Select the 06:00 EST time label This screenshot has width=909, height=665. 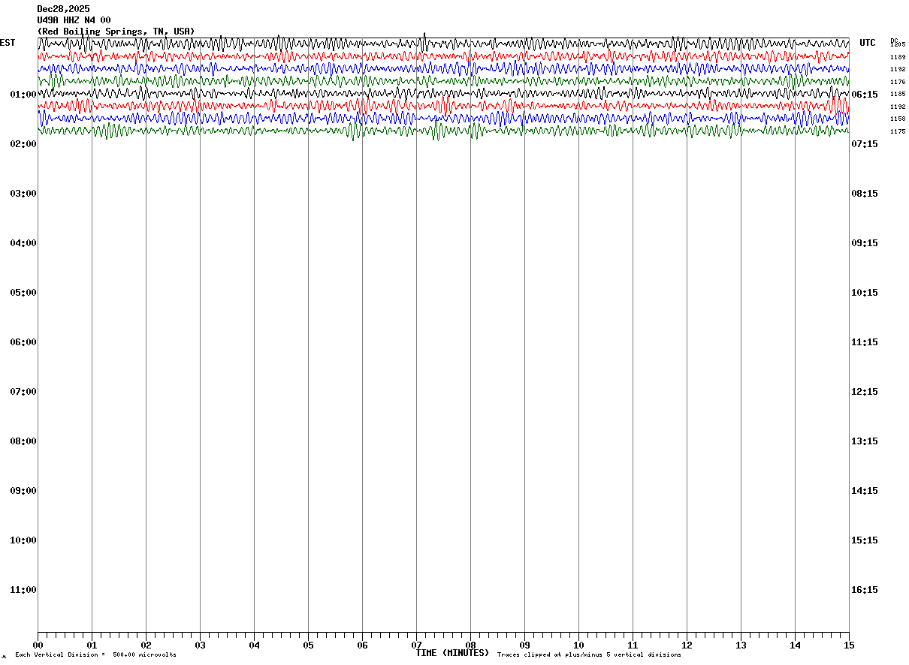tap(23, 342)
